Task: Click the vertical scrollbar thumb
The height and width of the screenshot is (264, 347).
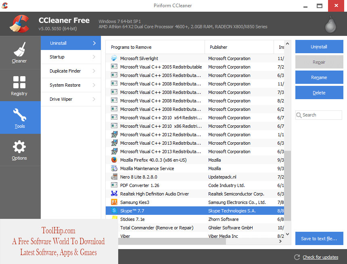Action: [287, 186]
